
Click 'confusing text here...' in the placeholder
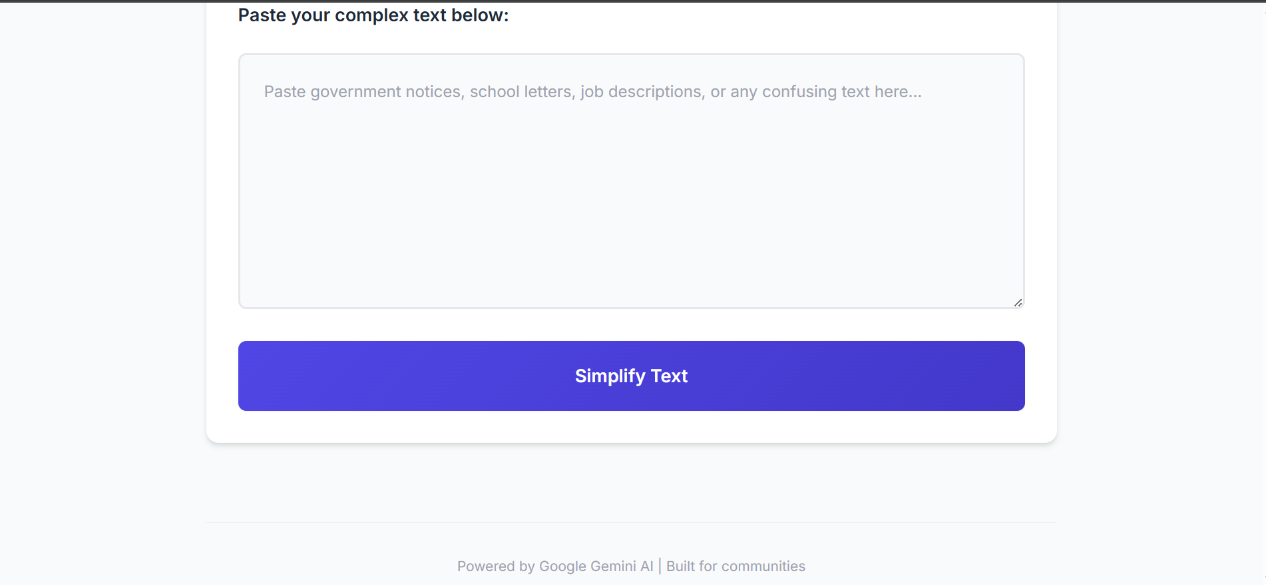coord(841,92)
